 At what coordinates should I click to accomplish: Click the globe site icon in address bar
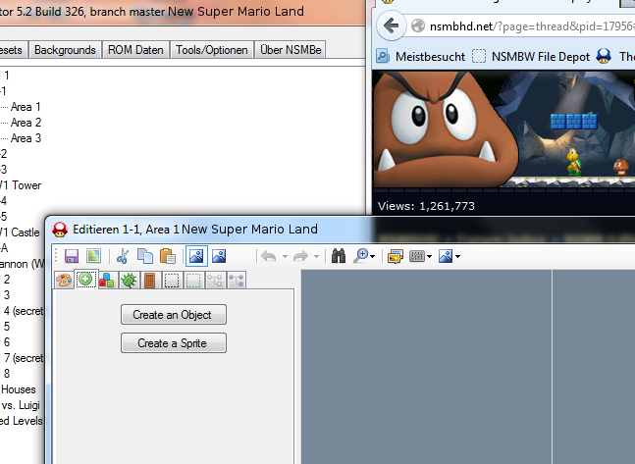(x=417, y=26)
